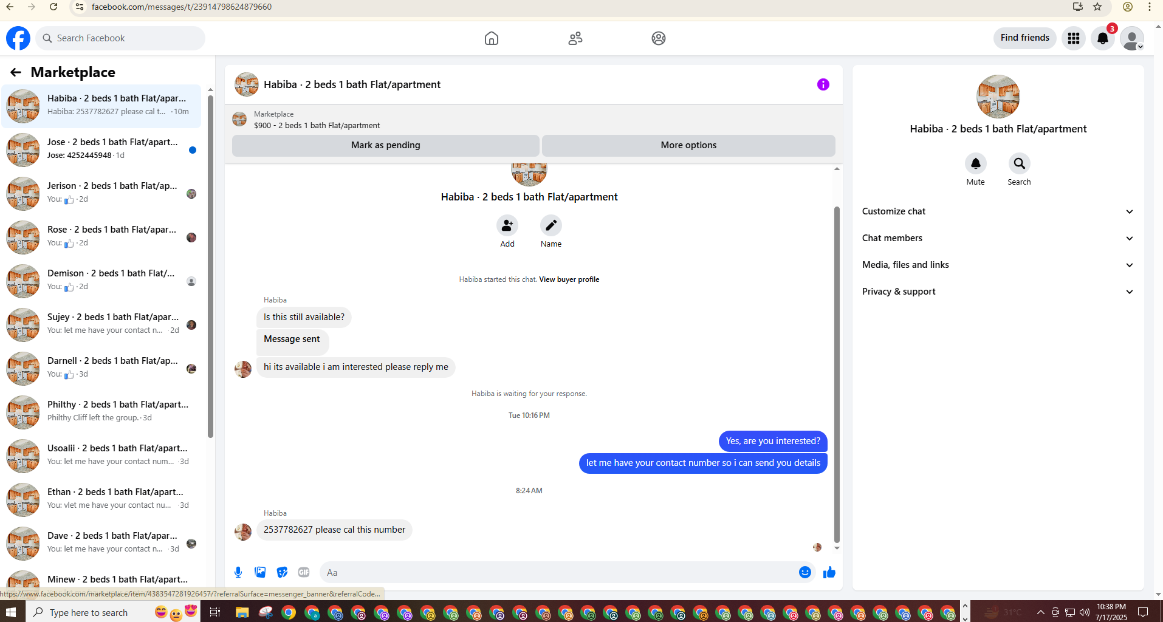Open Habiba listing thumbnail in right panel
Screen dimensions: 1163x622
pyautogui.click(x=998, y=97)
